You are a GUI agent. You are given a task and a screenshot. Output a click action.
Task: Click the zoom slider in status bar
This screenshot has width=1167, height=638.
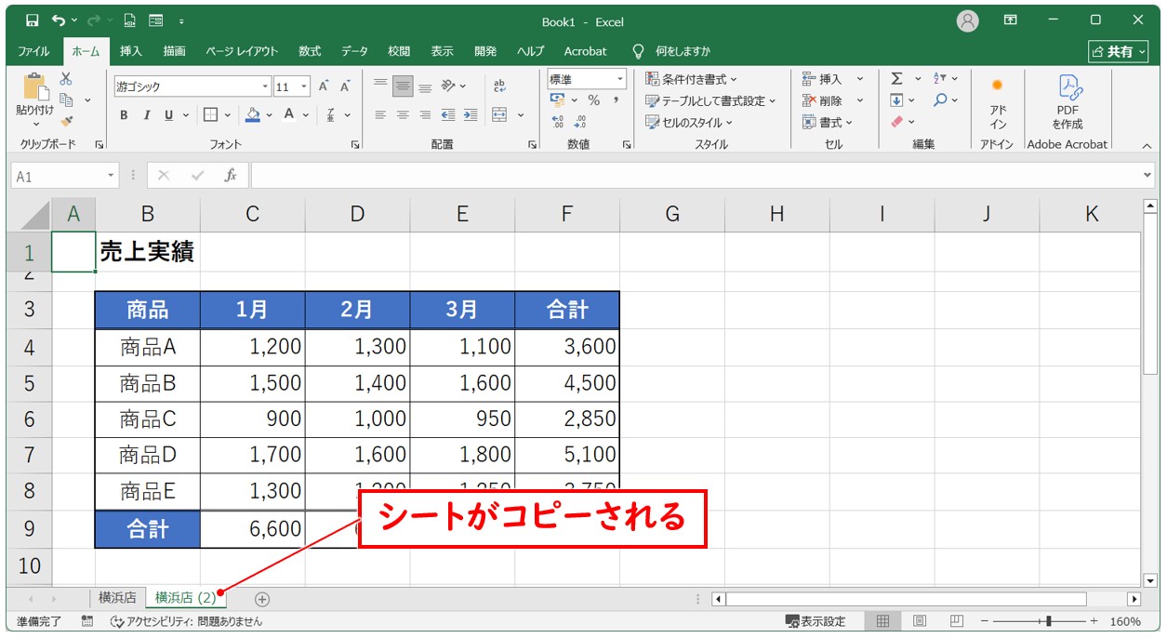[x=1048, y=621]
